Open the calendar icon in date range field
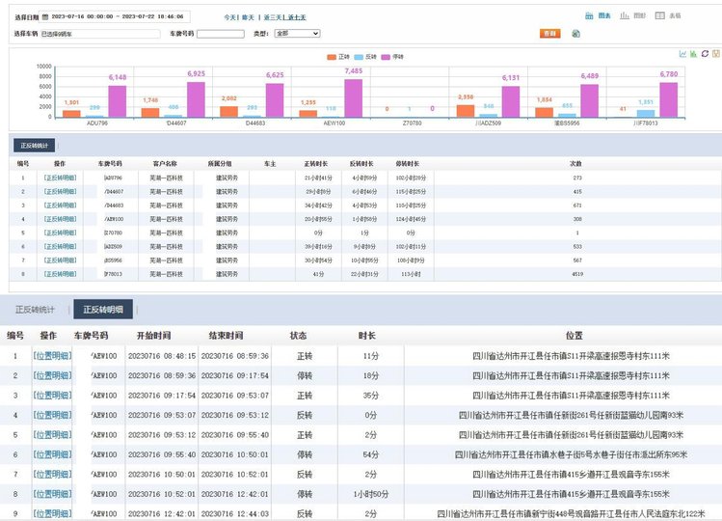 point(44,17)
